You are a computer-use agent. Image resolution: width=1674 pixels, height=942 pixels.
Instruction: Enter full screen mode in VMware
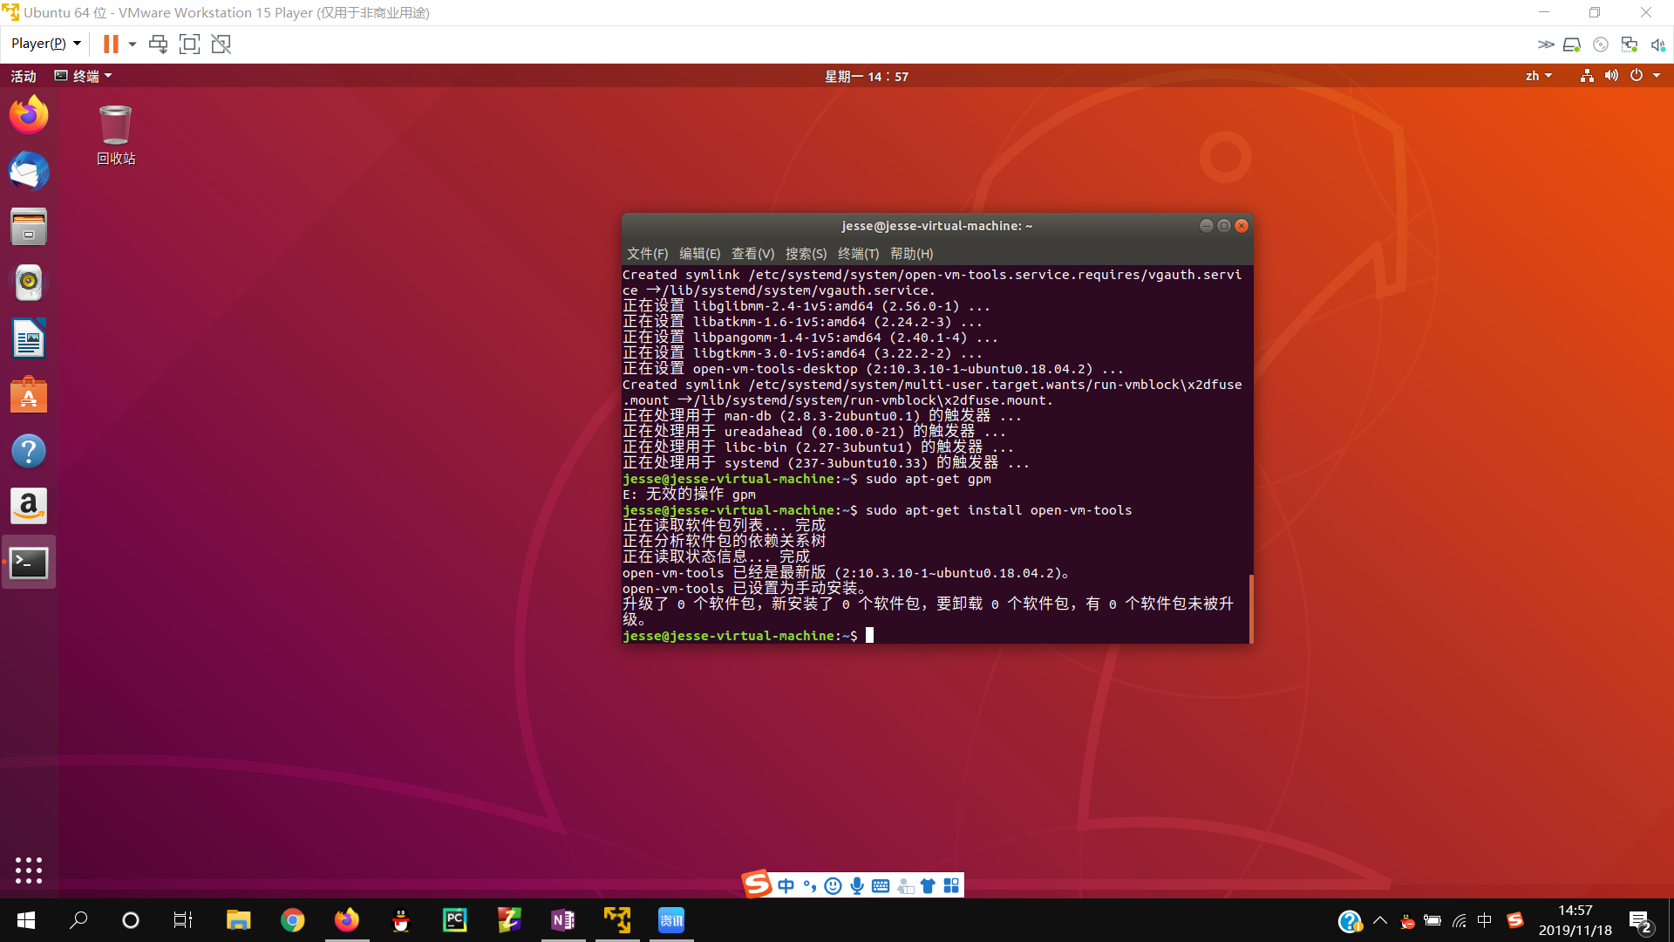click(x=189, y=44)
